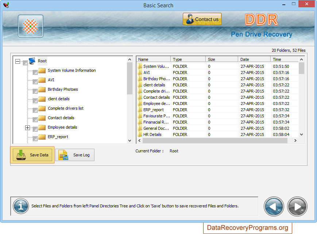Toggle the Root checkbox
Image resolution: width=317 pixels, height=234 pixels.
coord(25,63)
